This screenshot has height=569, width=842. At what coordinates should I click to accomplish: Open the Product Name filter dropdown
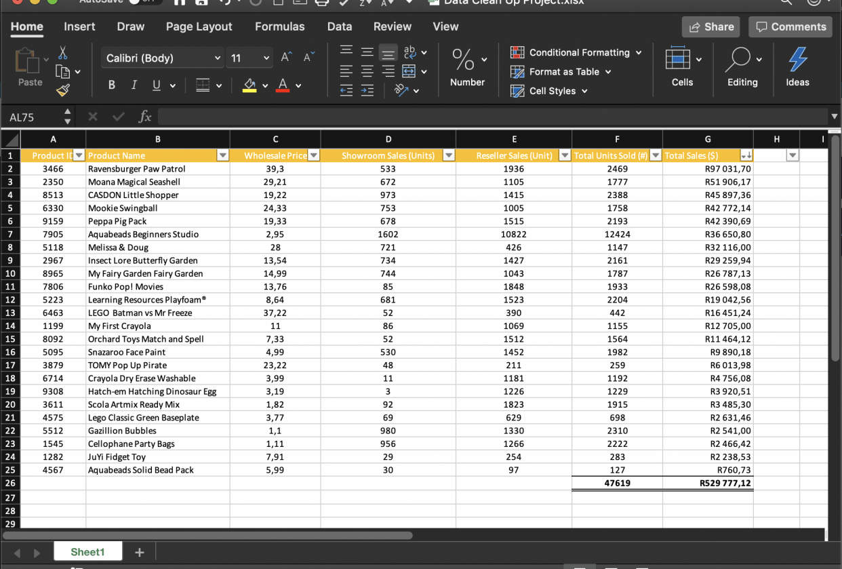(x=222, y=155)
